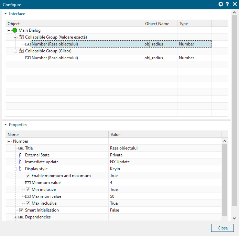Viewport: 239px width, 236px height.
Task: Click the Object column header
Action: (x=74, y=24)
